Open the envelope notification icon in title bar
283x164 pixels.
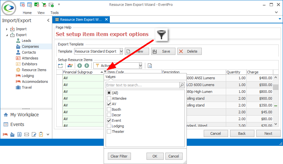tap(51, 5)
